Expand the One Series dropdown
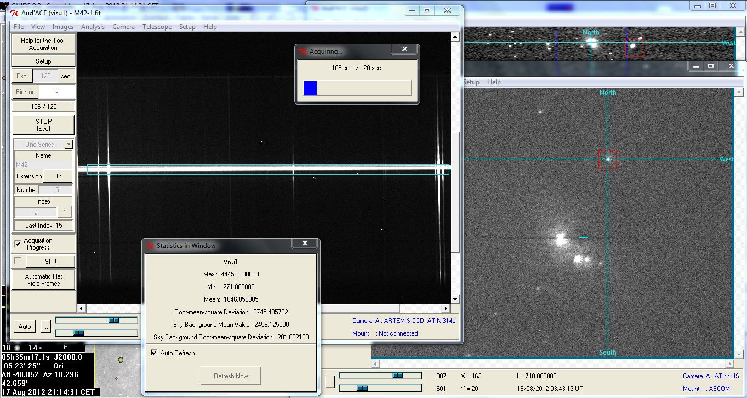This screenshot has width=747, height=398. [x=68, y=145]
